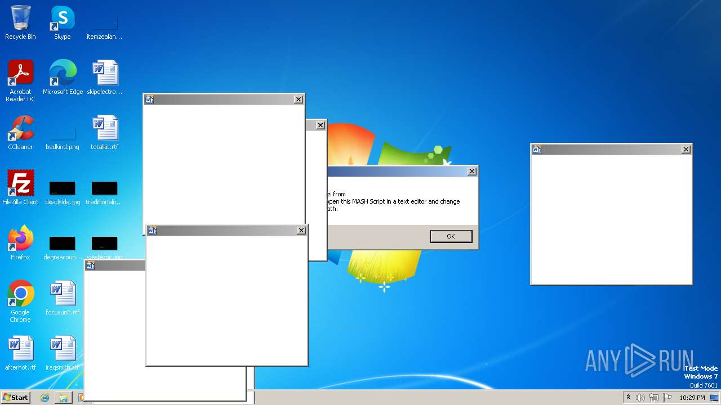Screen dimensions: 721x405
Task: Open the skipelectro Word document
Action: (x=104, y=78)
